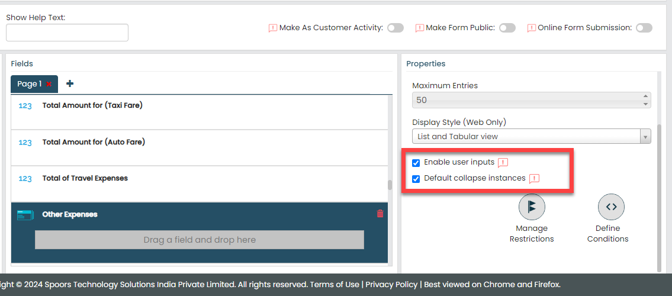Uncheck Enable user inputs checkbox
The height and width of the screenshot is (296, 672).
tap(416, 163)
